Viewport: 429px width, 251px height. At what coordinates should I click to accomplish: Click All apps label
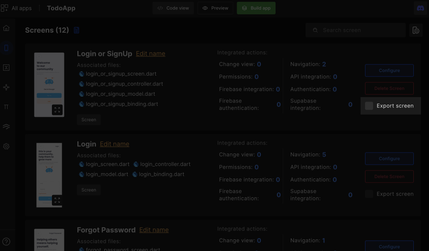click(x=21, y=8)
